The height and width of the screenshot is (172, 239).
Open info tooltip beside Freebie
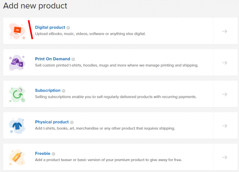[54, 154]
